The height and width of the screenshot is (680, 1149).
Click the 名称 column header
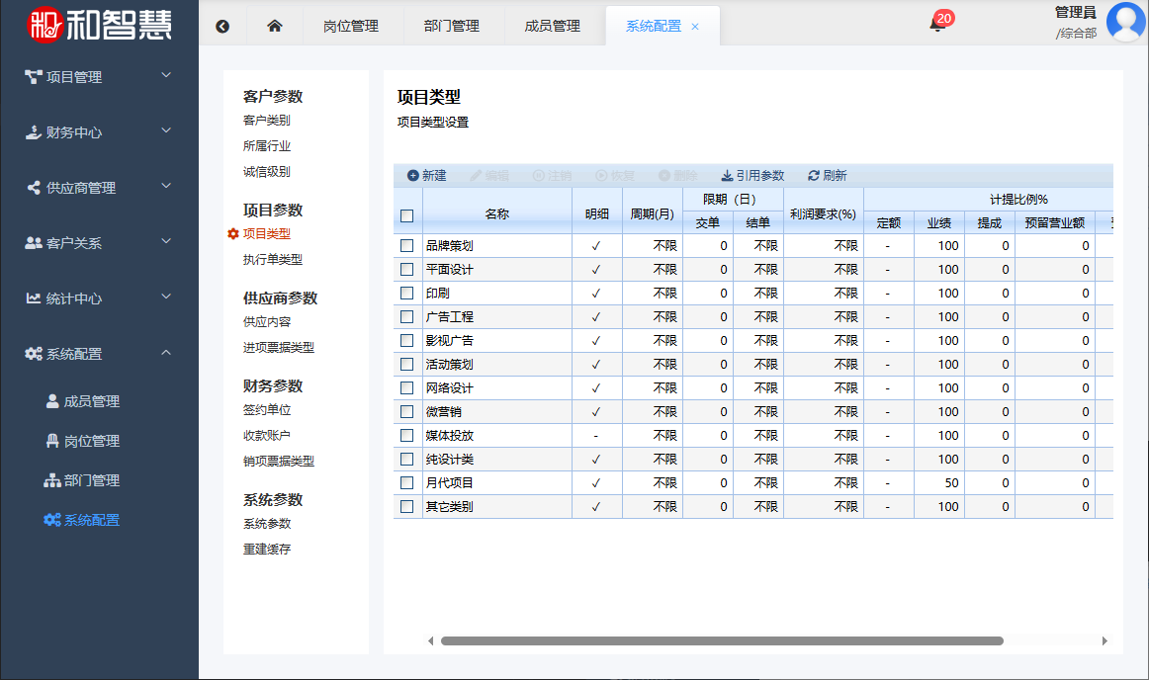point(496,213)
